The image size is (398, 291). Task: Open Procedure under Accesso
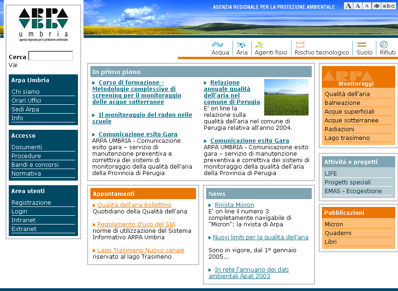click(26, 156)
